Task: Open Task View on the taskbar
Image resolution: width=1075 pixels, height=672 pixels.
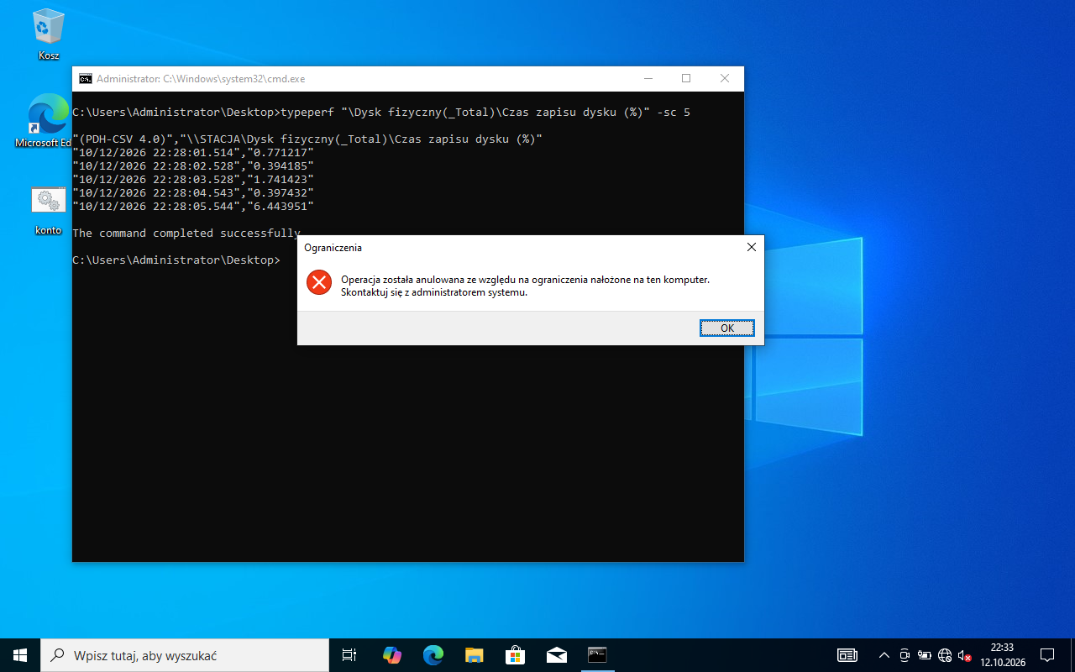Action: pos(349,655)
